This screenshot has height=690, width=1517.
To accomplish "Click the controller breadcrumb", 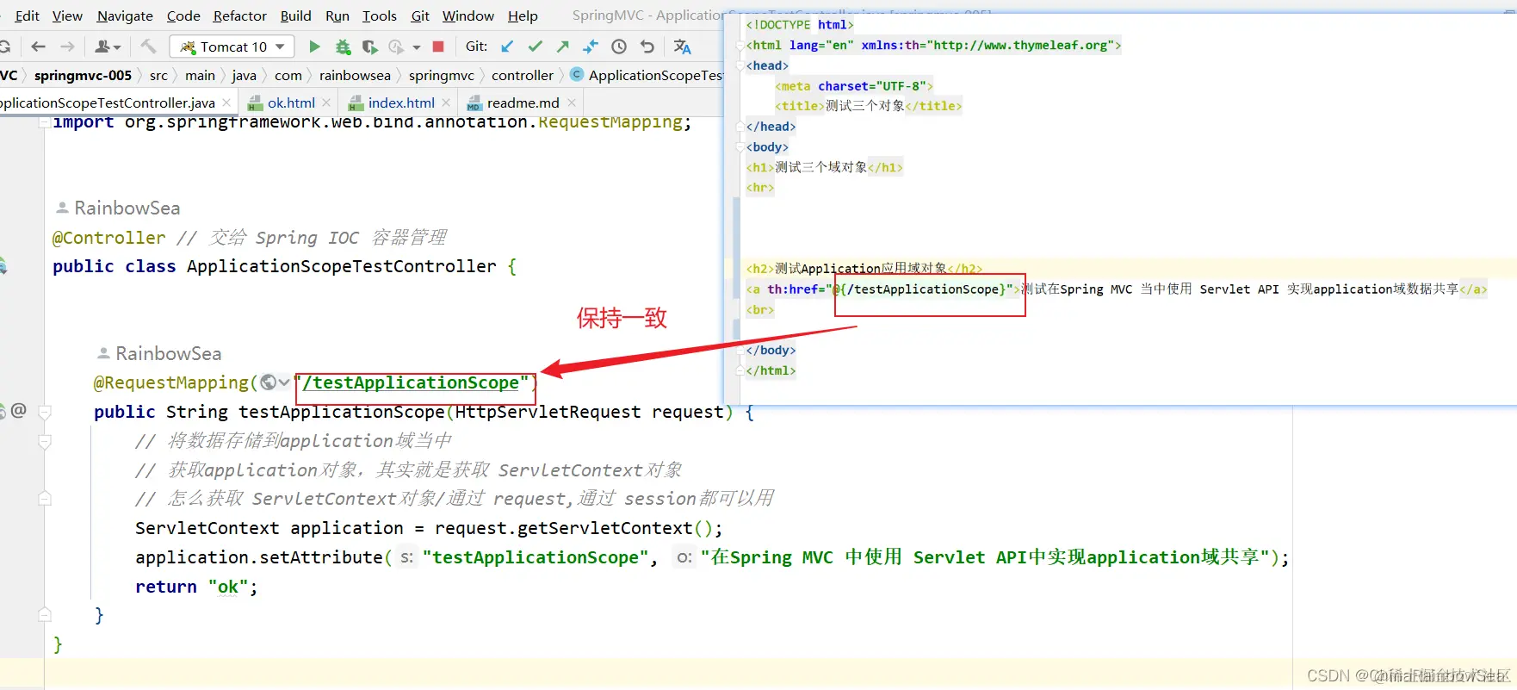I will click(523, 75).
